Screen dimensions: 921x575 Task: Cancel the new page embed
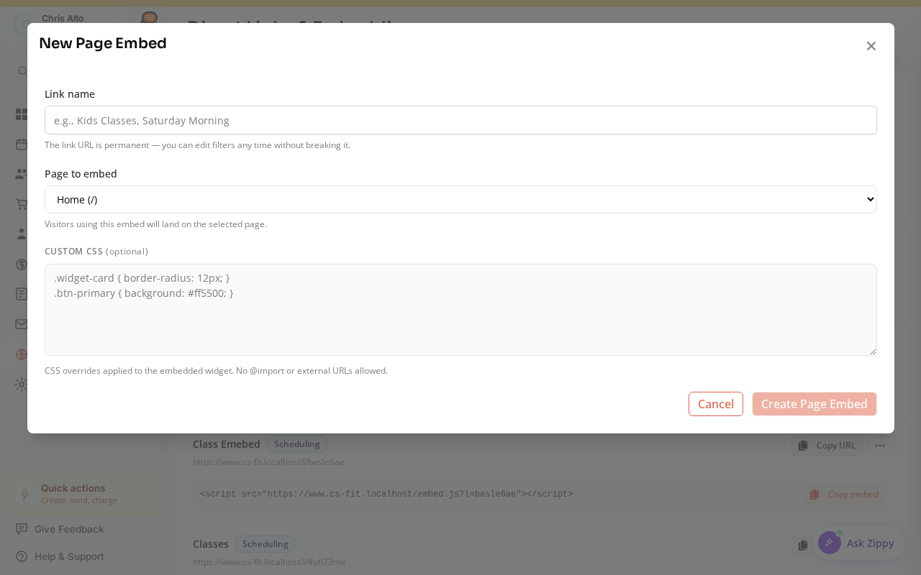click(716, 404)
